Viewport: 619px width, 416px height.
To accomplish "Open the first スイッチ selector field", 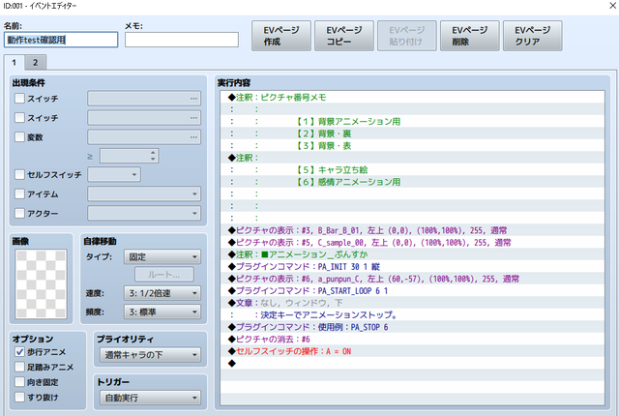I will [x=144, y=99].
